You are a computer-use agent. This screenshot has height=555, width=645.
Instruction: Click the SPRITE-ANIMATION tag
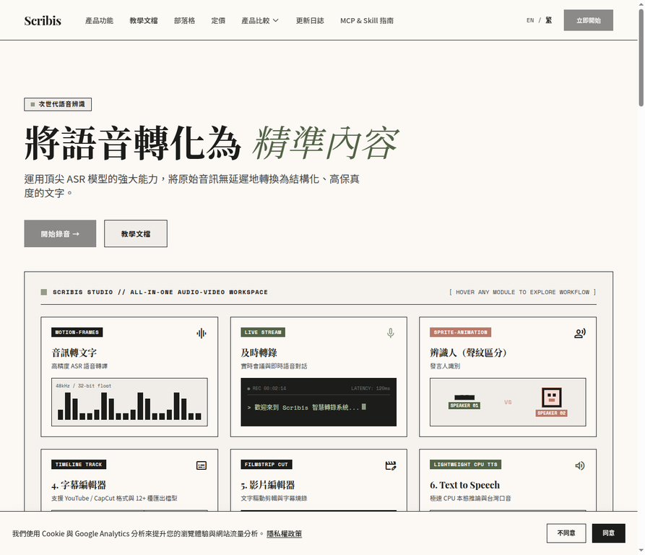(x=460, y=332)
